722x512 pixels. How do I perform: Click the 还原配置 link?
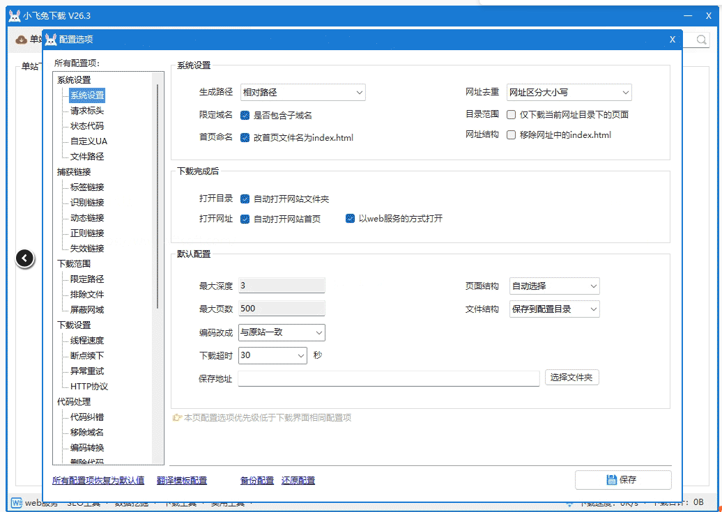[x=298, y=480]
